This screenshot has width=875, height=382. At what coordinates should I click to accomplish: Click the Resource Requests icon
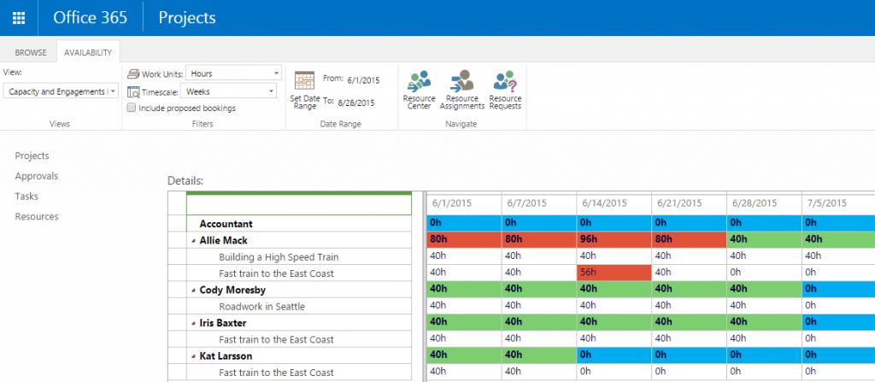tap(505, 82)
